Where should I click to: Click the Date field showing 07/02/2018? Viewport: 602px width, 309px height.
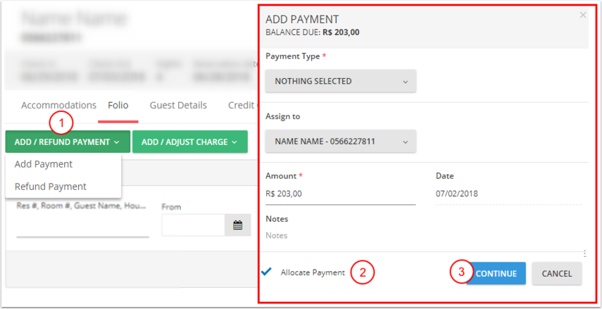[508, 194]
